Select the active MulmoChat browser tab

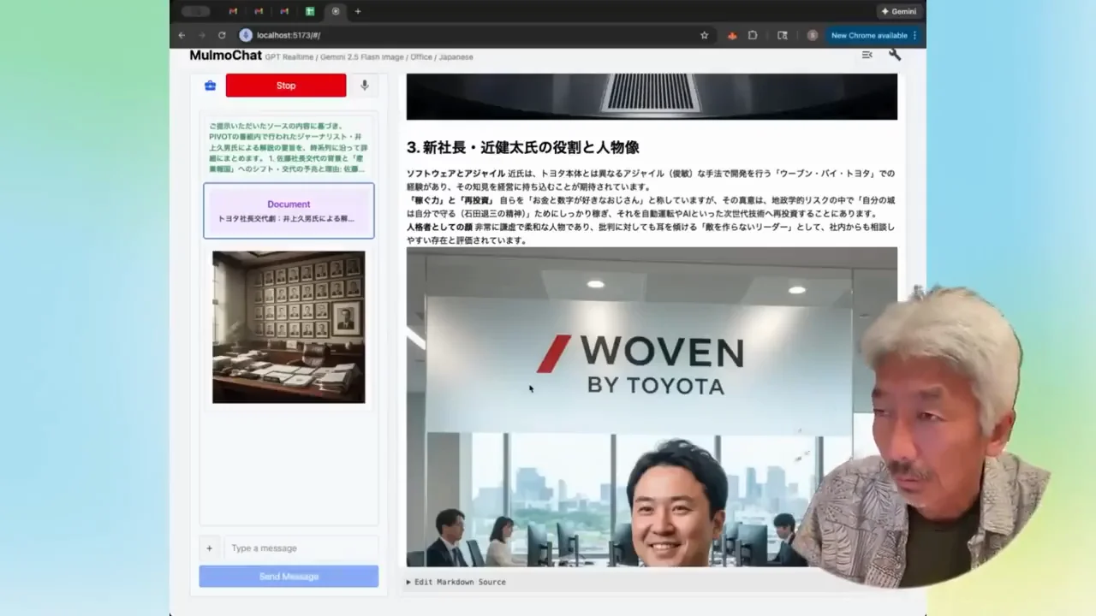click(x=336, y=11)
